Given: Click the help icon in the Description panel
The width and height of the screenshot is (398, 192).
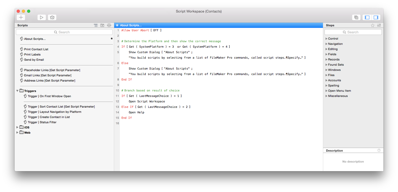Looking at the screenshot, I should [379, 151].
